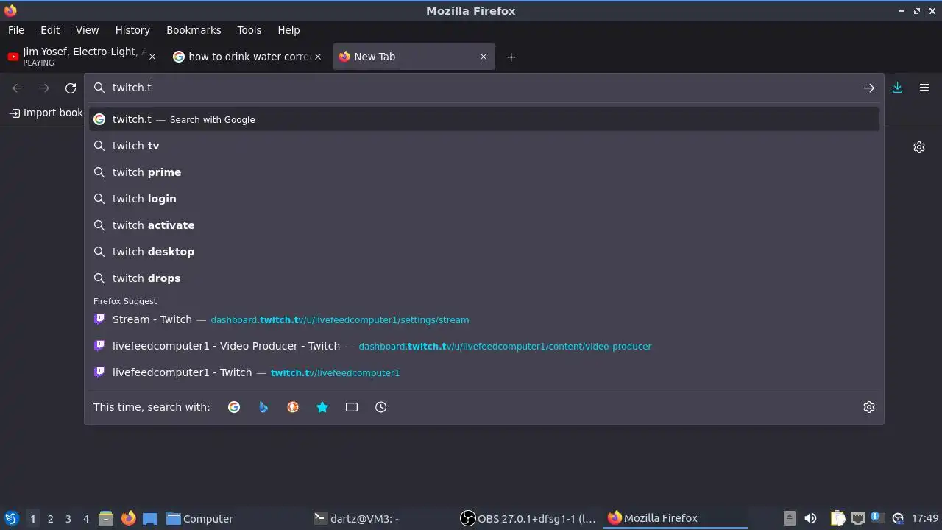The height and width of the screenshot is (530, 942).
Task: Open a new tab with plus button
Action: coord(511,57)
